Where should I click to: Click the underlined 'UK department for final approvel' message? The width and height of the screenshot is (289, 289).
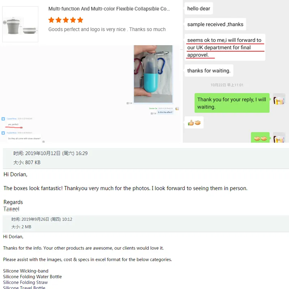pyautogui.click(x=225, y=47)
